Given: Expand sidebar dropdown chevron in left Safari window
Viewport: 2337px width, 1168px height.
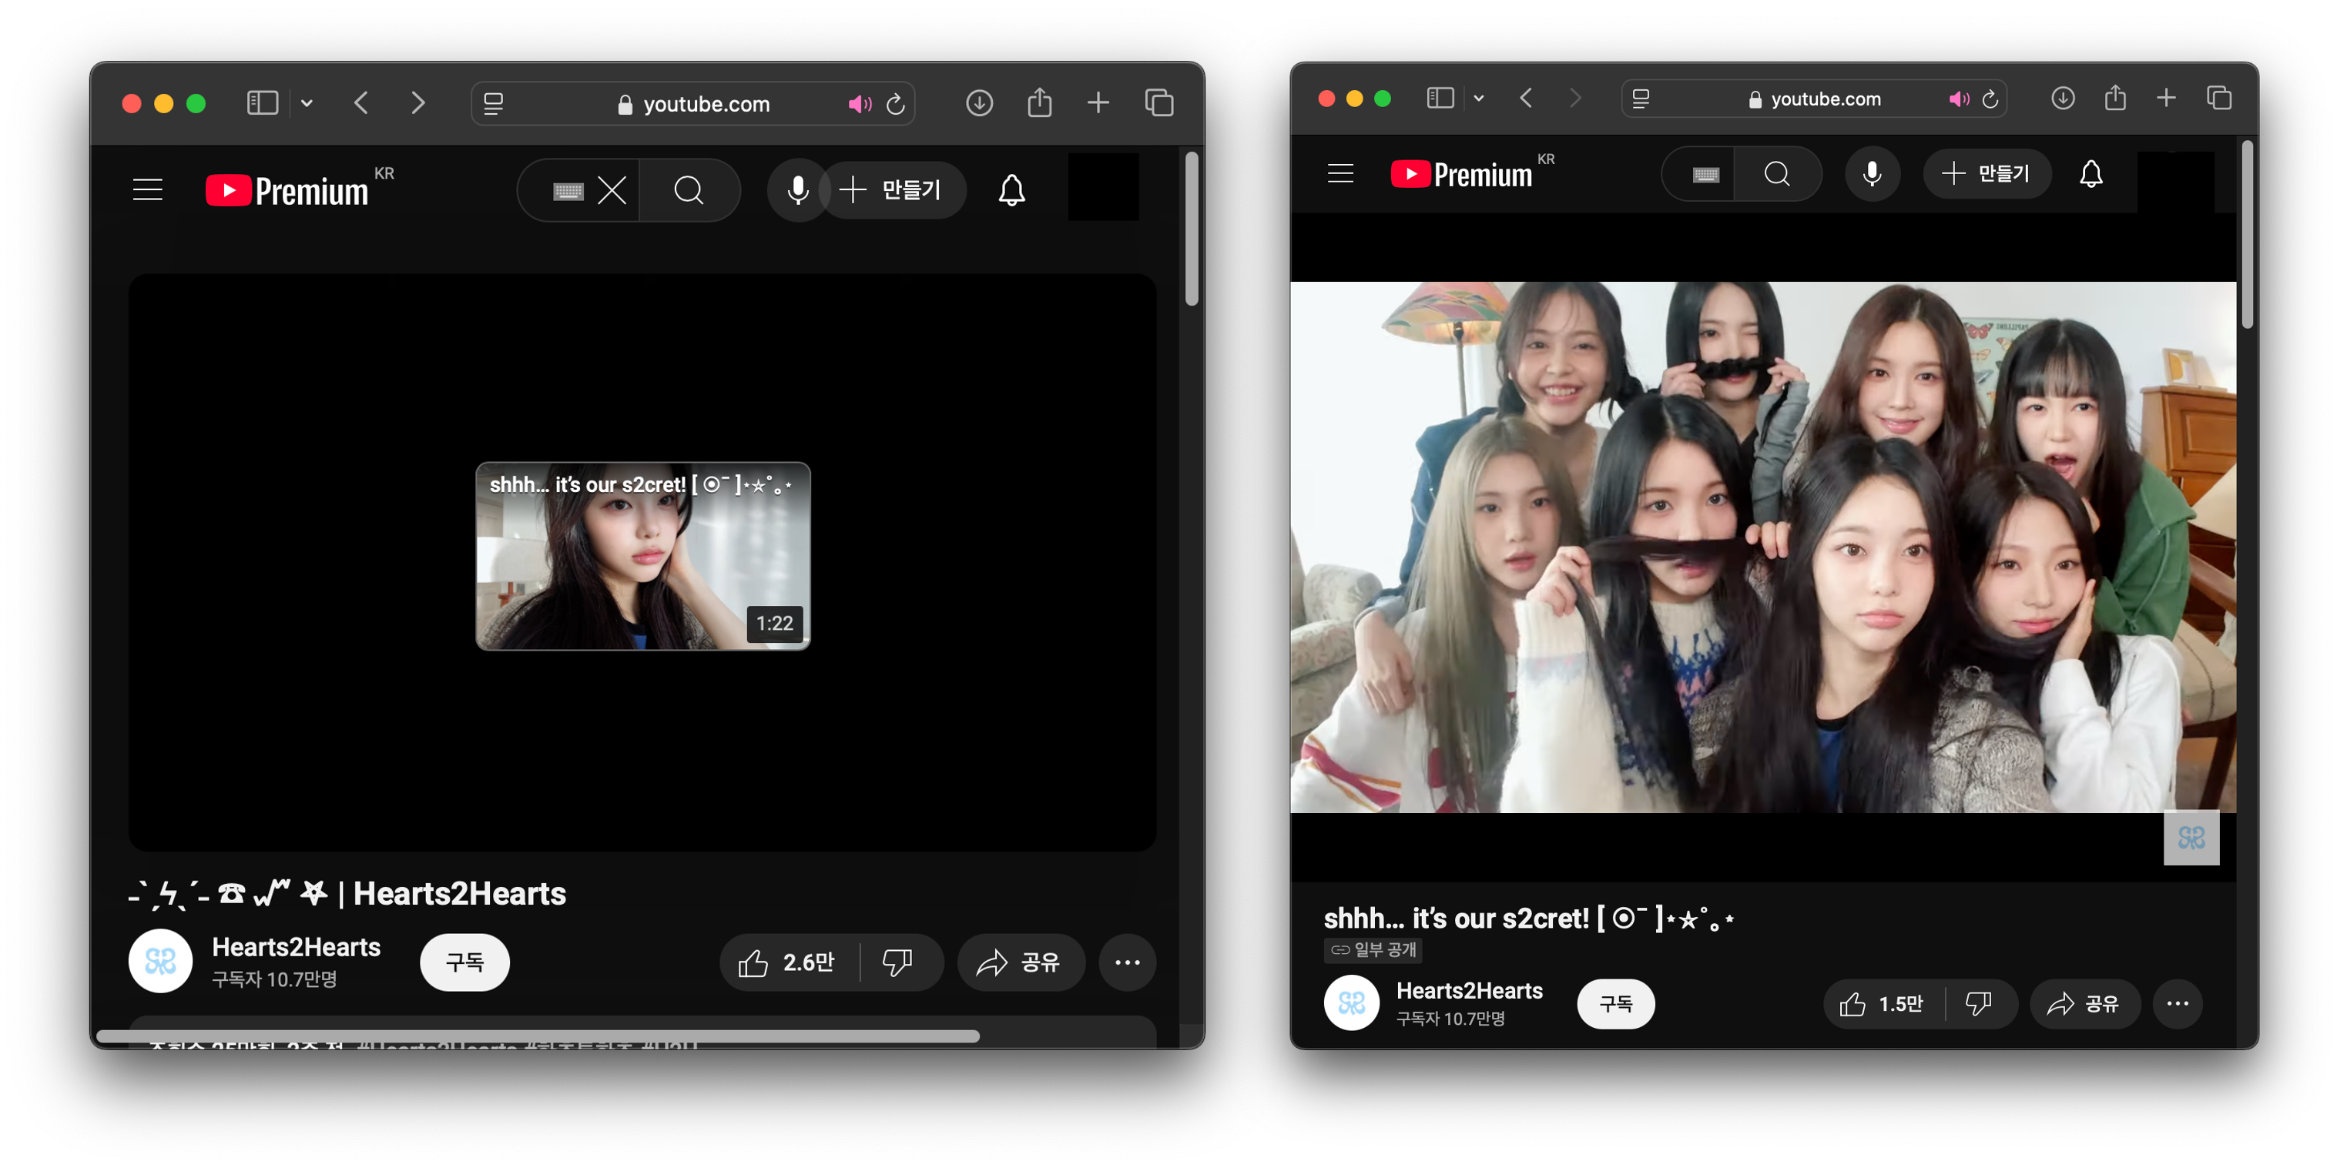Looking at the screenshot, I should [307, 103].
